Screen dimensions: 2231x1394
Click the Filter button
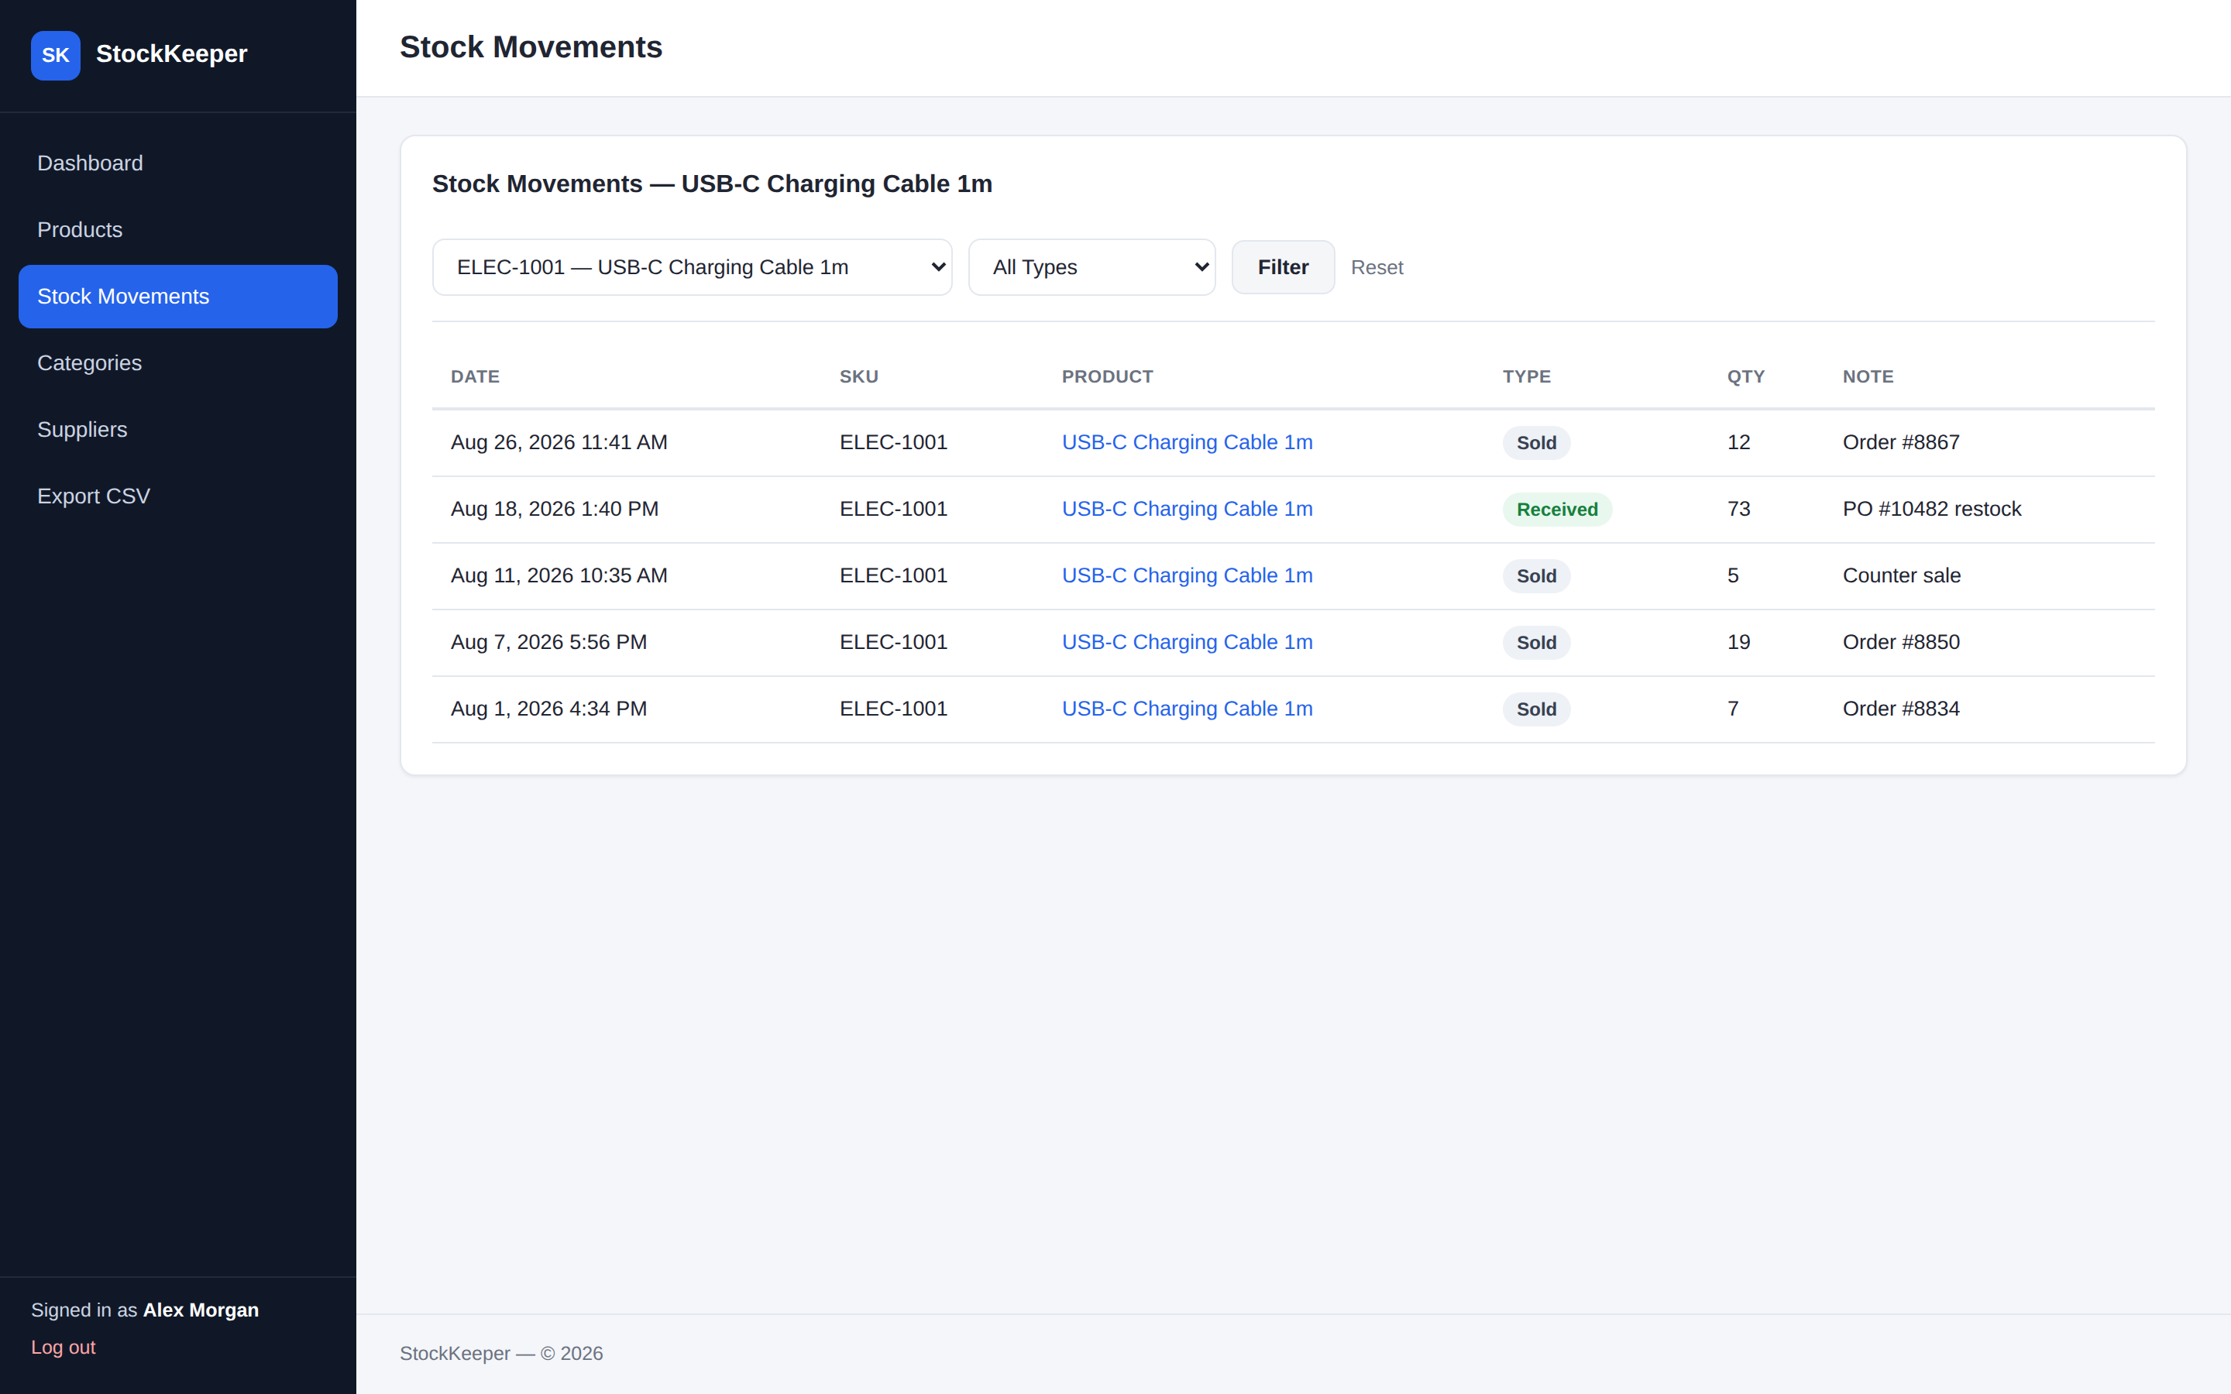pos(1282,267)
